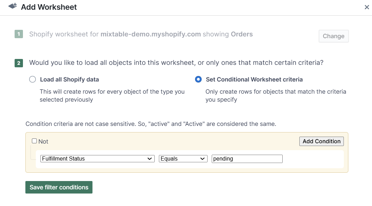Click the "Load all Shopify data" label
Image resolution: width=372 pixels, height=206 pixels.
(x=69, y=79)
